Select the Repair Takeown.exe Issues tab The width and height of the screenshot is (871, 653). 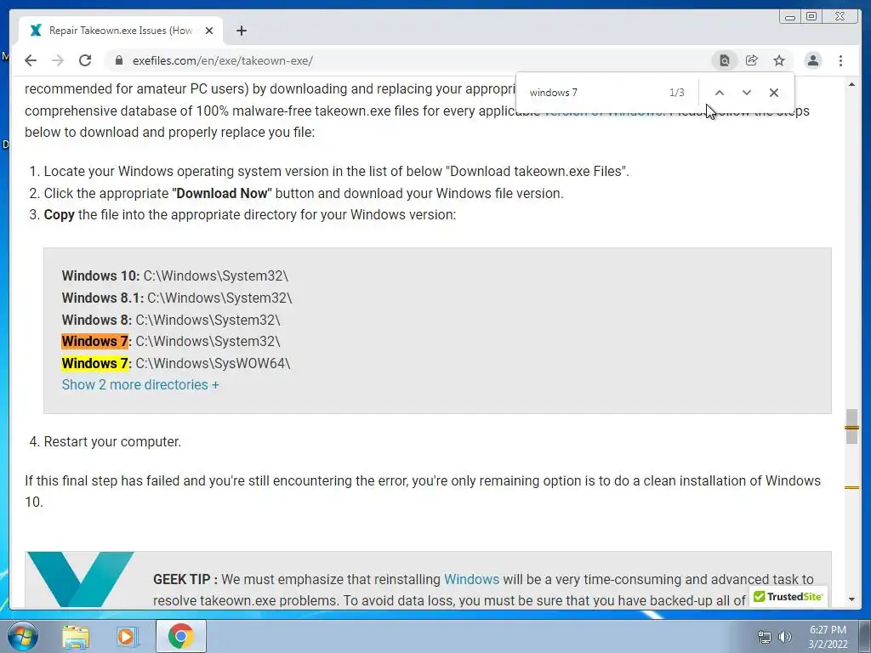tap(121, 31)
